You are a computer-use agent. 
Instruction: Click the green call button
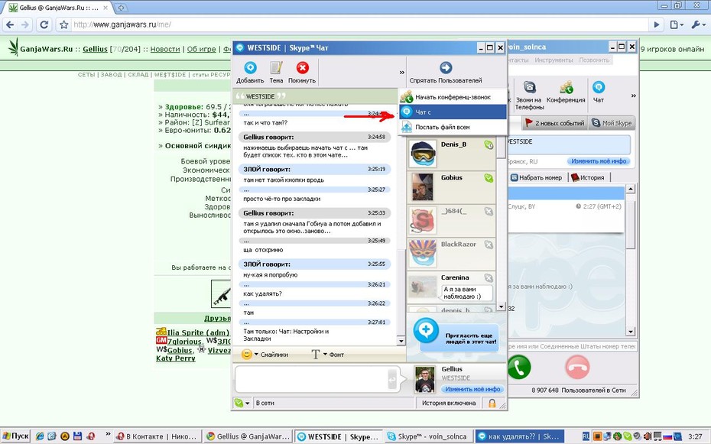(520, 367)
